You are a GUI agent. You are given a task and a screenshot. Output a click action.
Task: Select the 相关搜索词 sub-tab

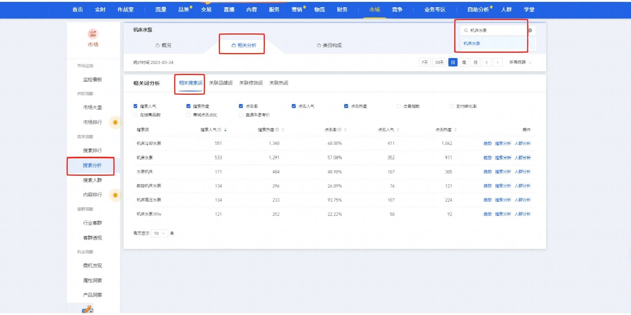coord(190,83)
